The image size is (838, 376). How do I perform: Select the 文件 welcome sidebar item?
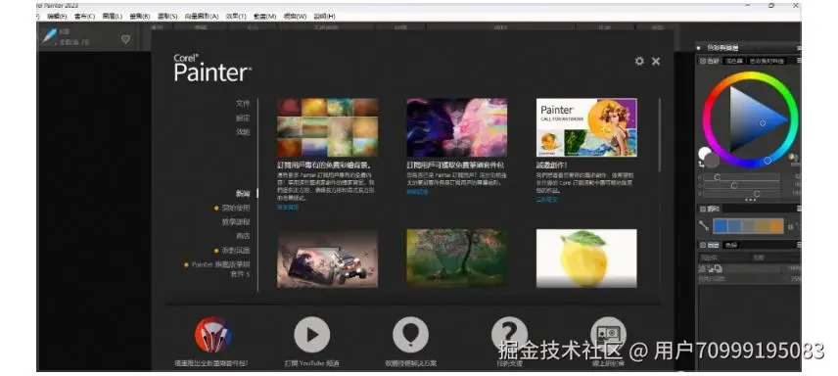[x=243, y=103]
